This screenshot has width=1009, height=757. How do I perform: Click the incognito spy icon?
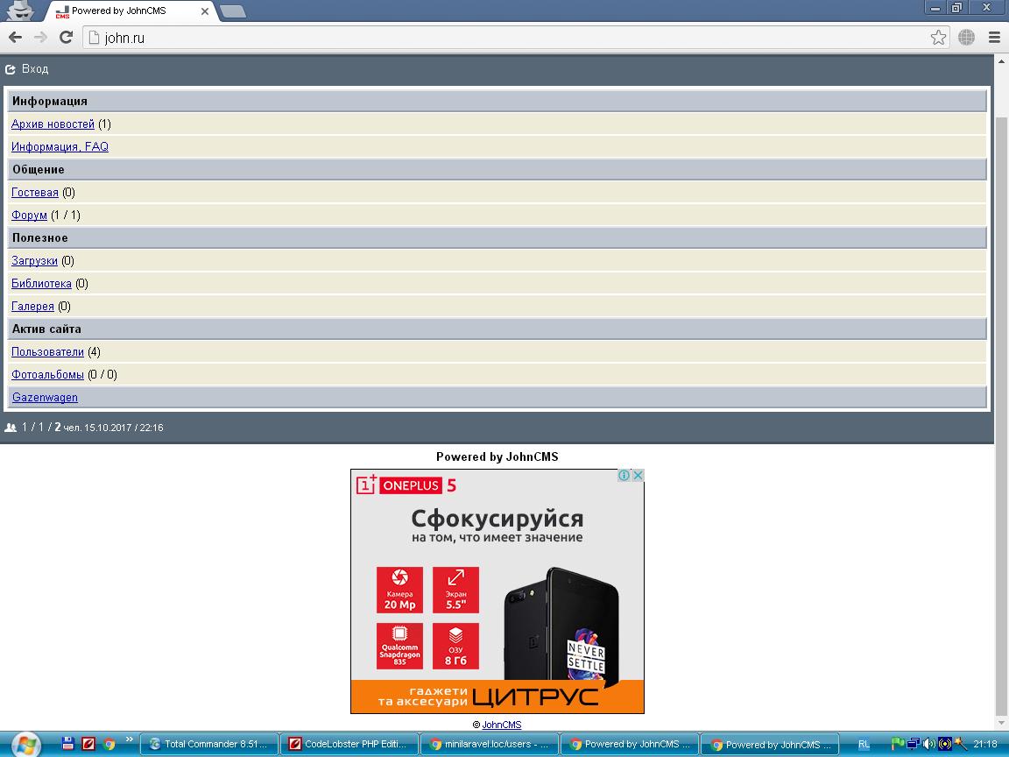[x=20, y=11]
